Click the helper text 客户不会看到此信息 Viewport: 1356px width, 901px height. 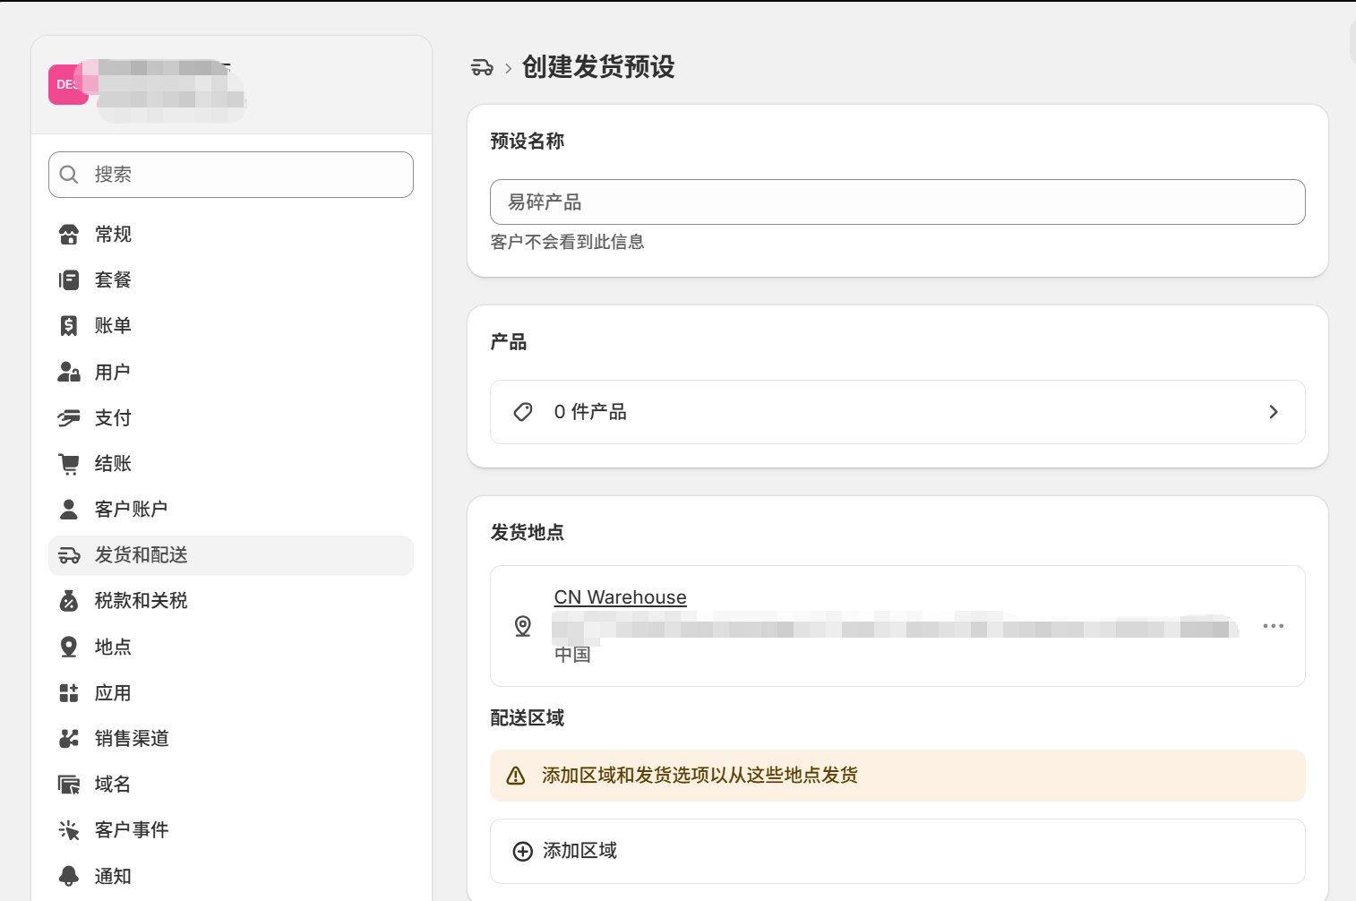pos(568,242)
